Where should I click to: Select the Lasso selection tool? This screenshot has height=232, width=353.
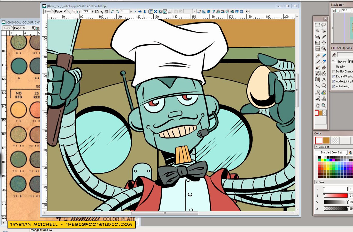324,25
